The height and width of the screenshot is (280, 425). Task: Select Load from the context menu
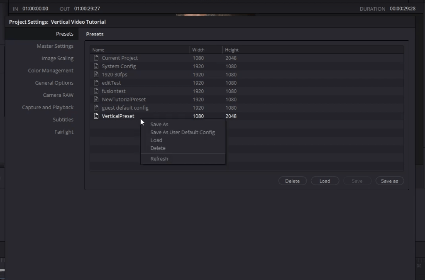point(156,140)
